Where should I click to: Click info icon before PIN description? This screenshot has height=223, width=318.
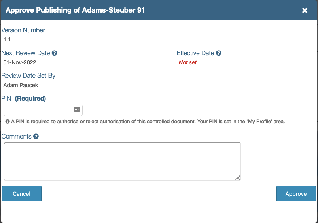7,122
